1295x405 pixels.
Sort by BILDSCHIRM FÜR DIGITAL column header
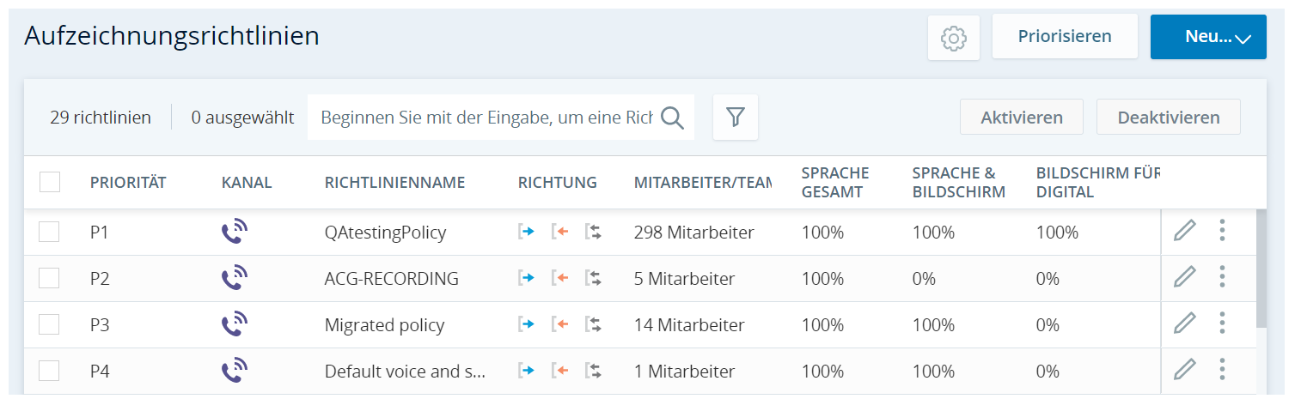(1098, 182)
